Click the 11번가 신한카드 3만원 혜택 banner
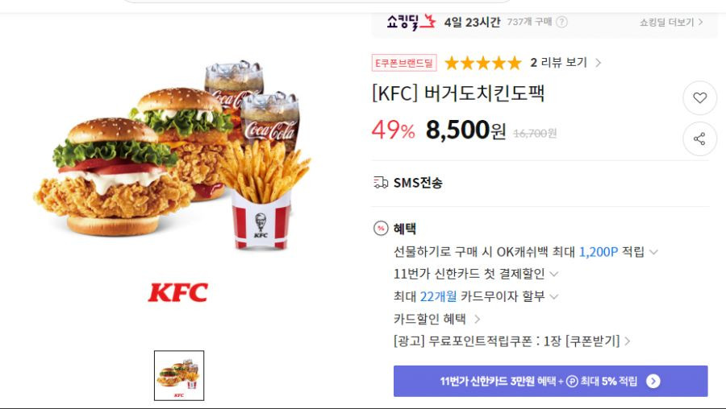 [x=550, y=382]
